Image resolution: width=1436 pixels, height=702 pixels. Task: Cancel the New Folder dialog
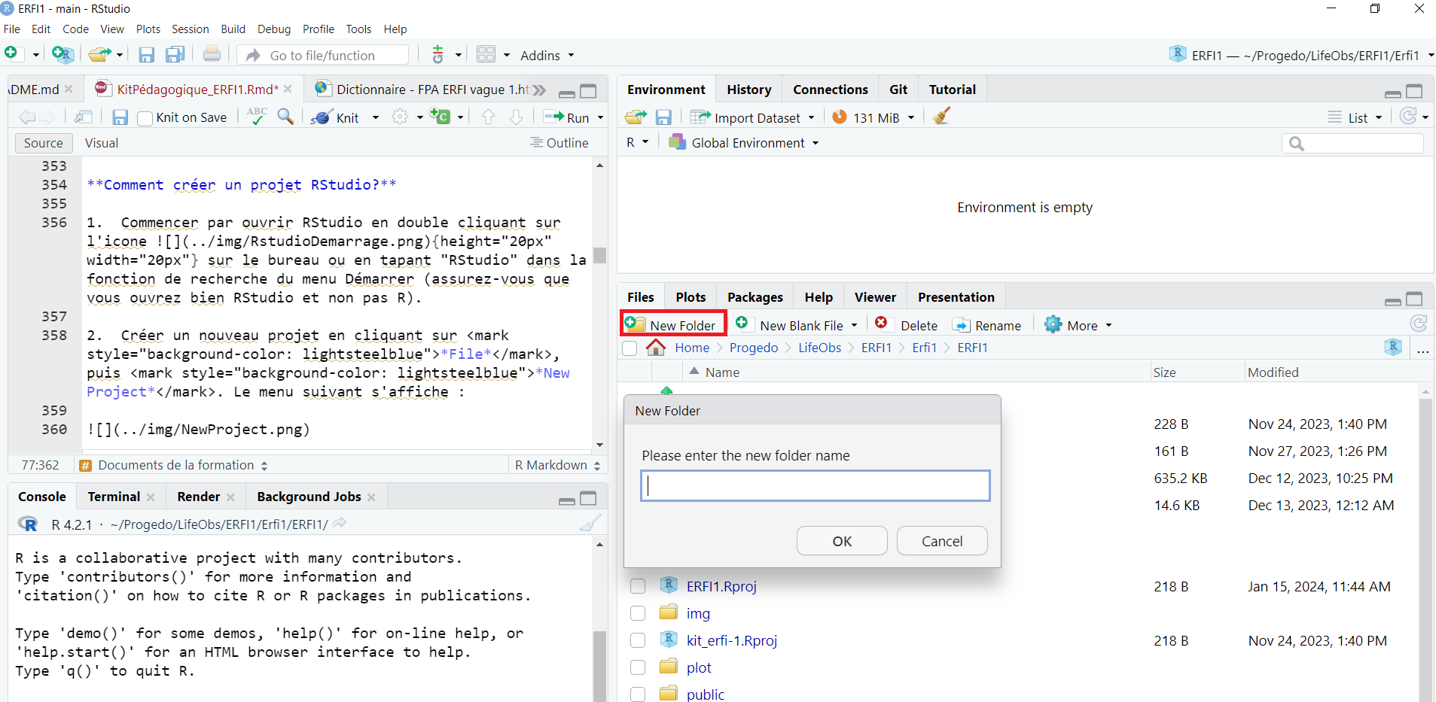(x=941, y=541)
